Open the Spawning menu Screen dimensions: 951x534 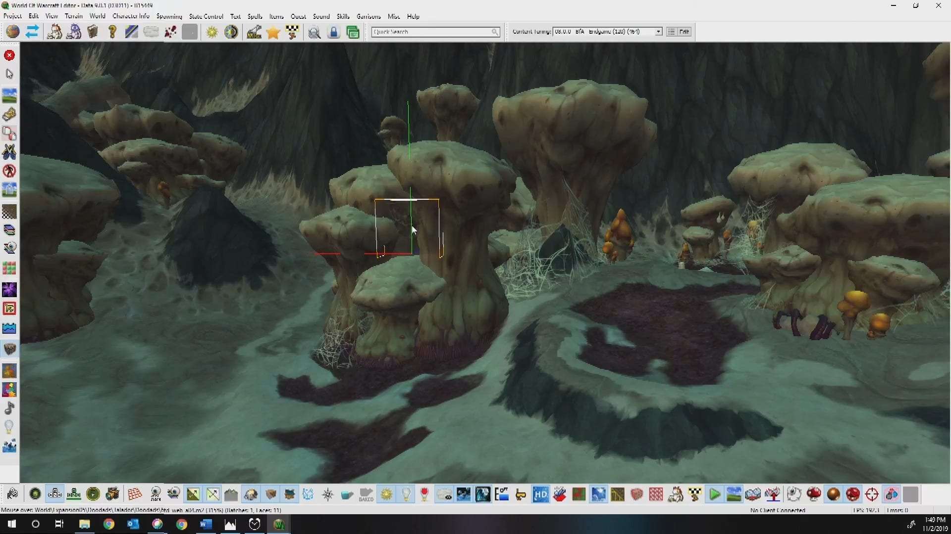(169, 16)
